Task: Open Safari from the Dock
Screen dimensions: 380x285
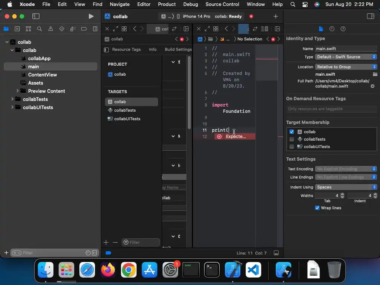Action: click(87, 270)
